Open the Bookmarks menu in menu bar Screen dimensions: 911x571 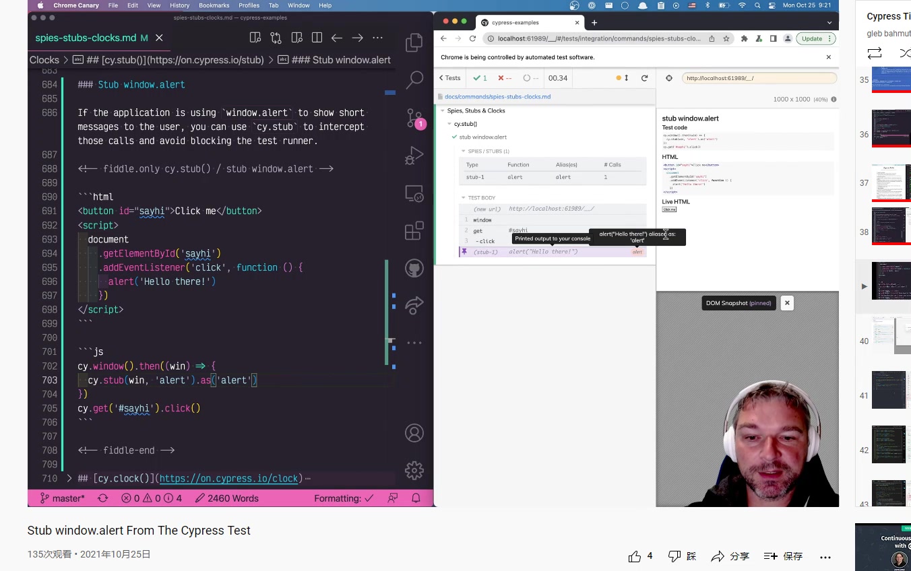214,5
